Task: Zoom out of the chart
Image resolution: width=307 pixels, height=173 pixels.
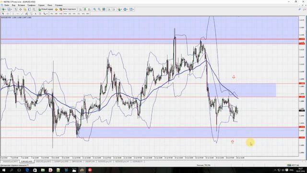Action: [99, 9]
